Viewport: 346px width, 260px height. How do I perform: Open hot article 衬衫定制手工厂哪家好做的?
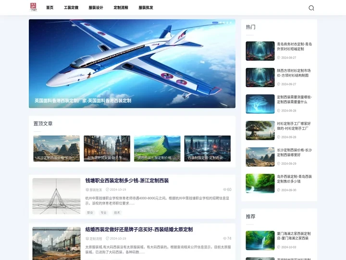pos(294,126)
